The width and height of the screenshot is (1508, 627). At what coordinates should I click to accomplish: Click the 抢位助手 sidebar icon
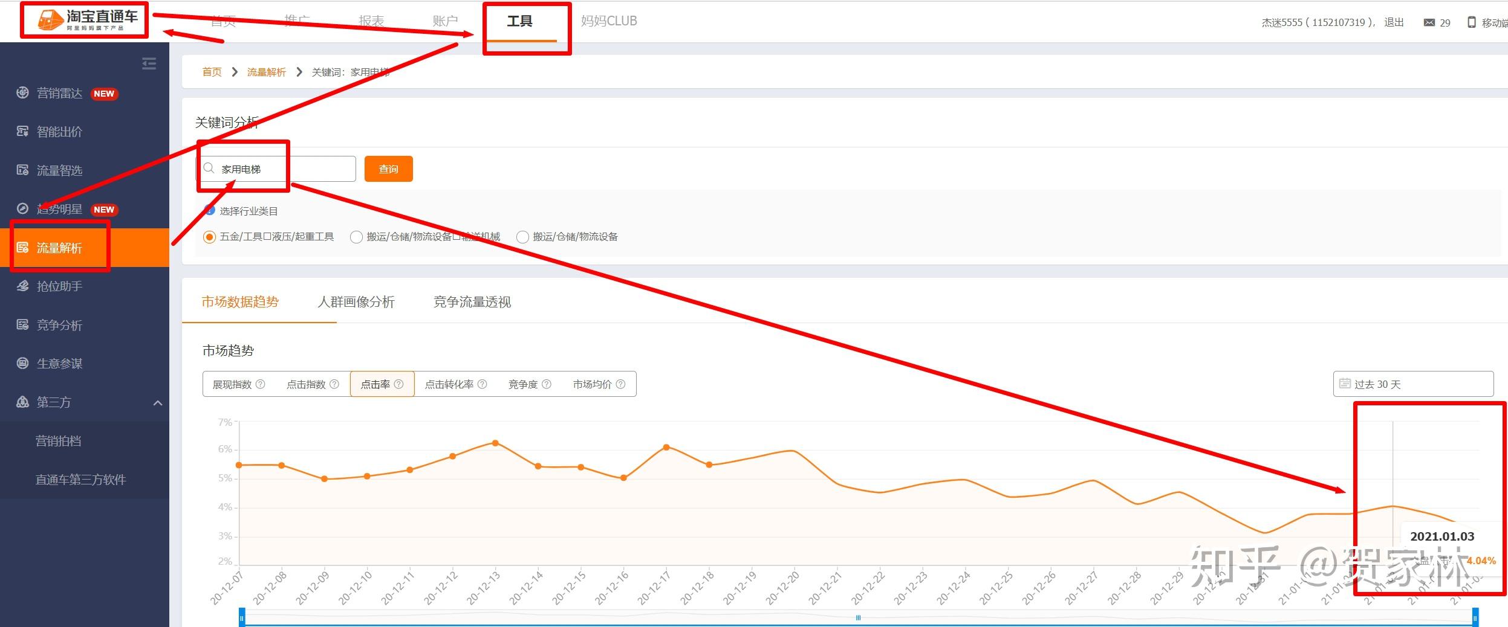click(22, 286)
